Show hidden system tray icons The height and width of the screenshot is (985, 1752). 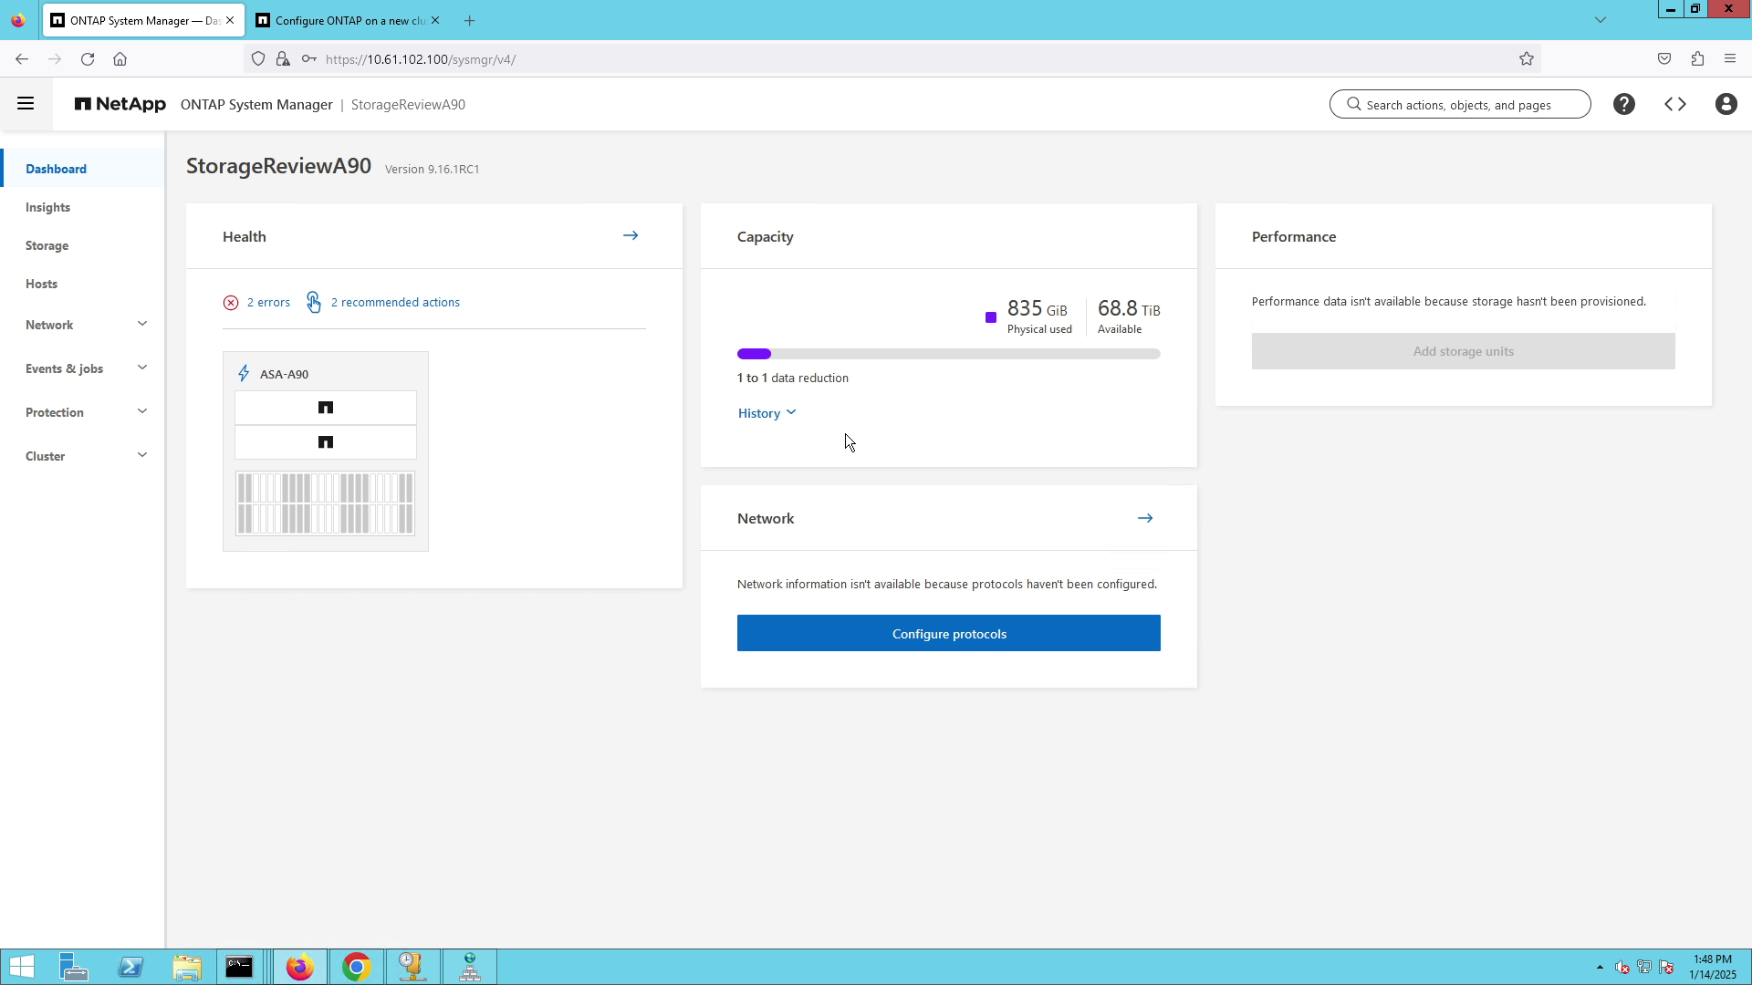point(1600,968)
